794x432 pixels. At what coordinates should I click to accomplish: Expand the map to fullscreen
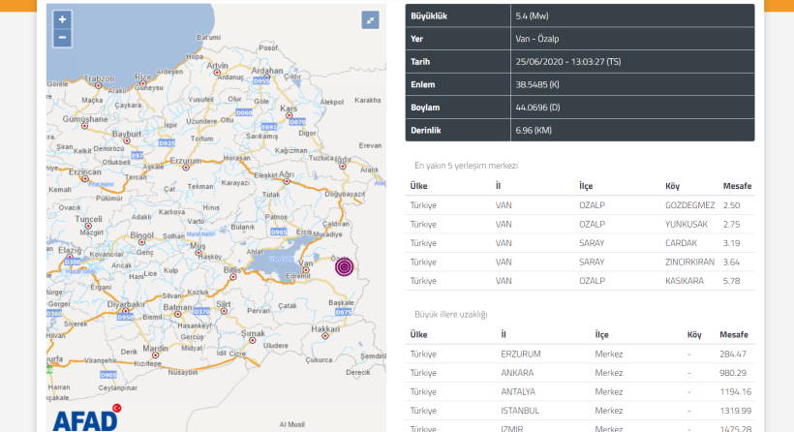pyautogui.click(x=371, y=20)
